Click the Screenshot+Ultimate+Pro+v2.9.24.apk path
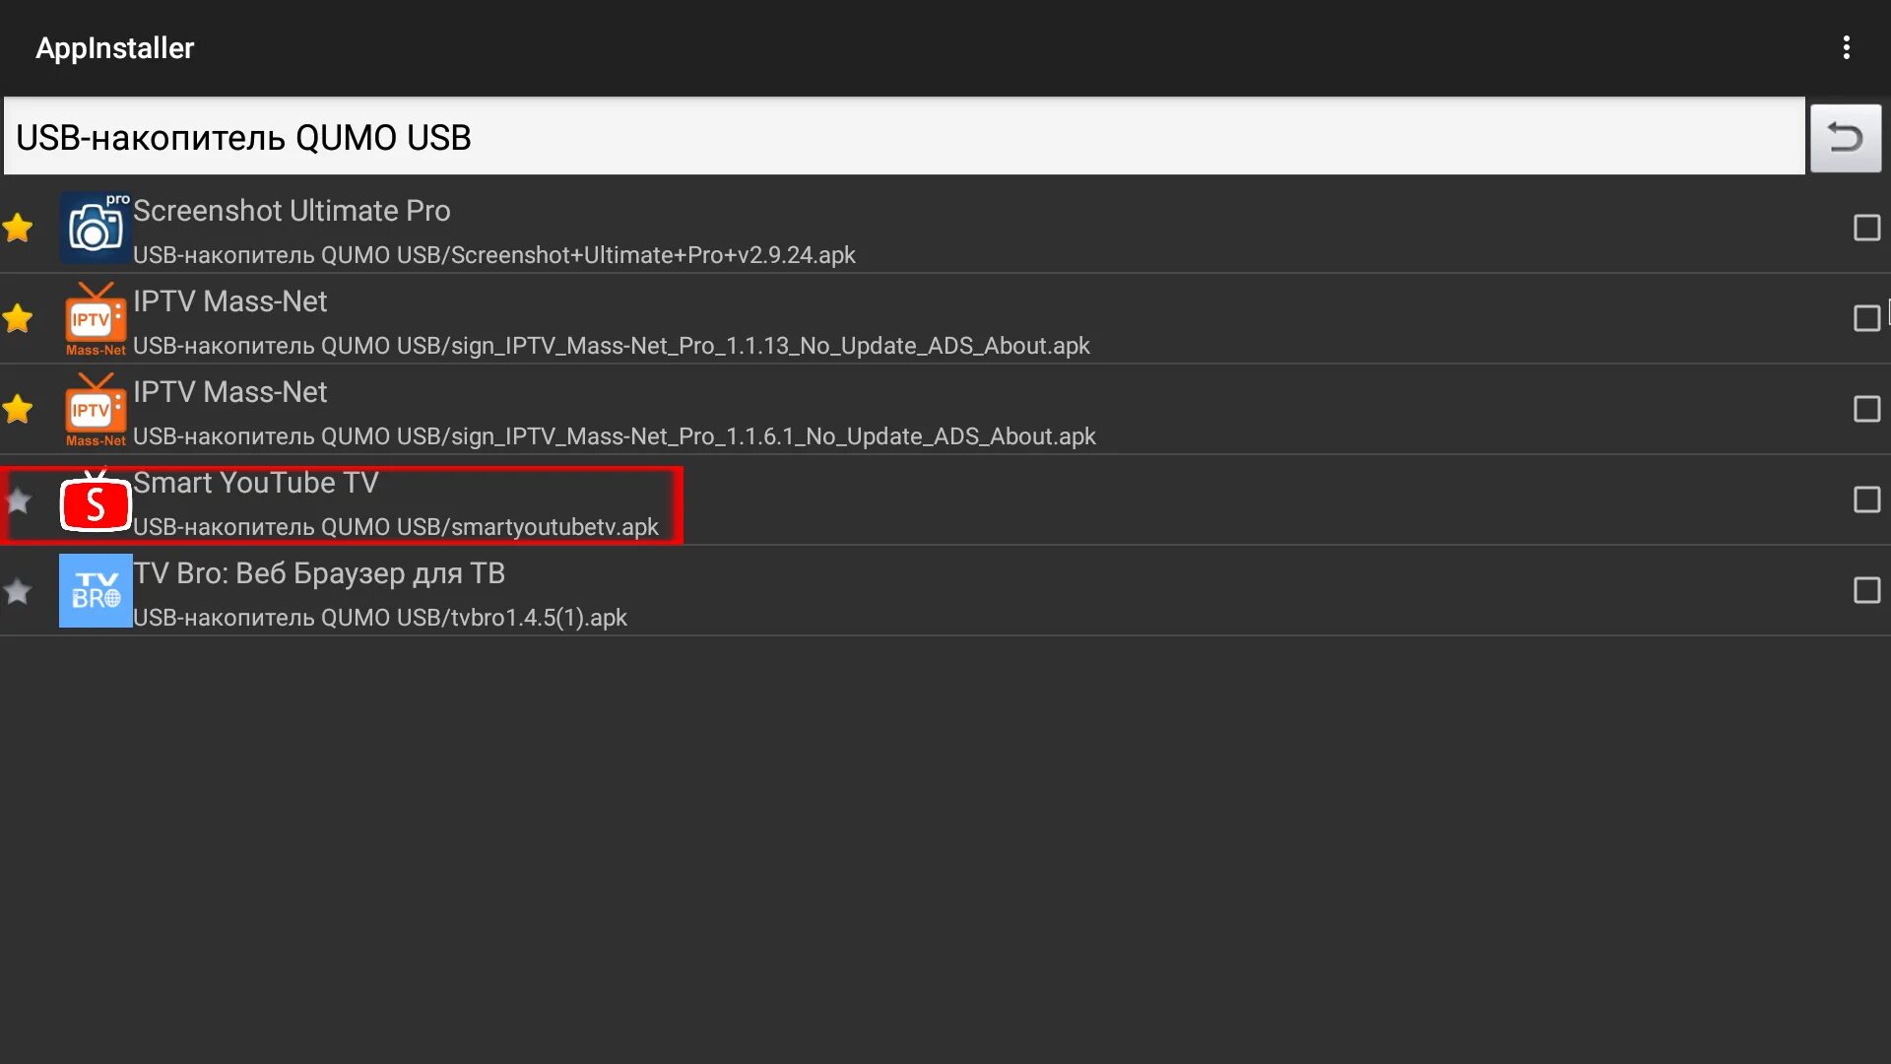This screenshot has height=1064, width=1891. (x=494, y=255)
